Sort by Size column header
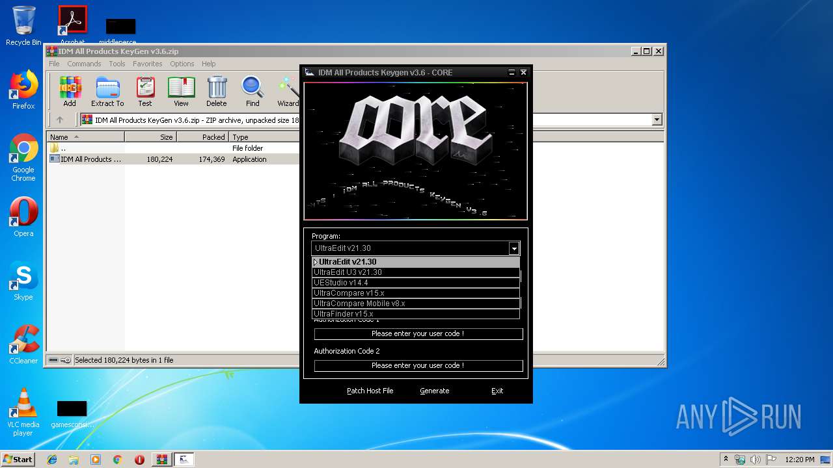 (x=150, y=137)
